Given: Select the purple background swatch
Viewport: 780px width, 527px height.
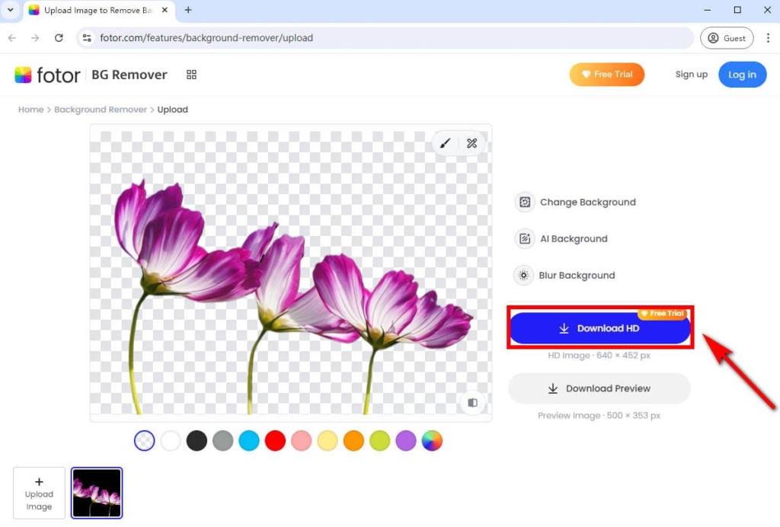Looking at the screenshot, I should click(x=406, y=440).
